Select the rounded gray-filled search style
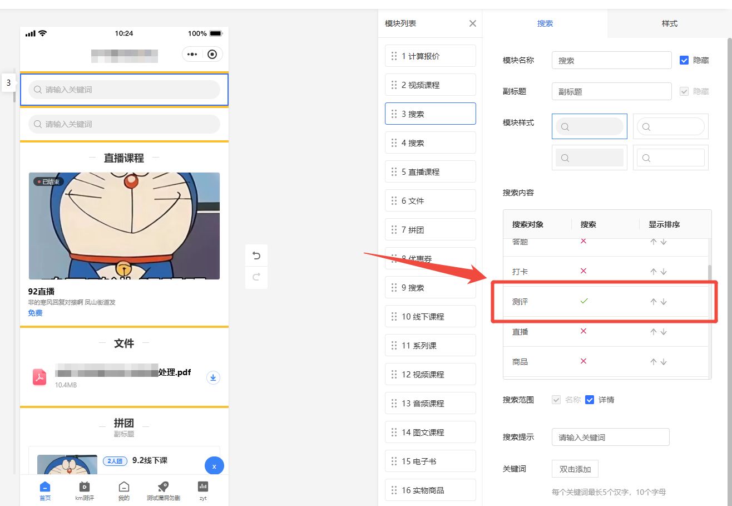 (590, 126)
